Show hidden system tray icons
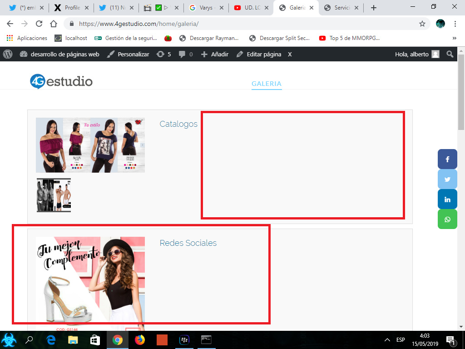465x349 pixels. [387, 340]
